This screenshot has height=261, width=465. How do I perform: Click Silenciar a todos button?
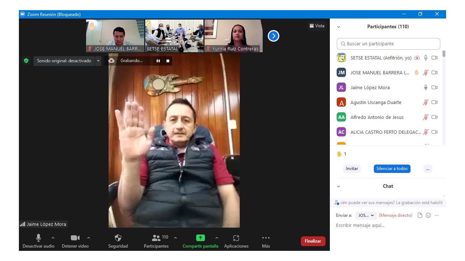pyautogui.click(x=392, y=169)
